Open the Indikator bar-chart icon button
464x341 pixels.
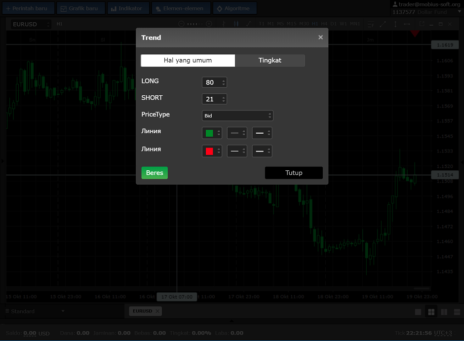[127, 8]
